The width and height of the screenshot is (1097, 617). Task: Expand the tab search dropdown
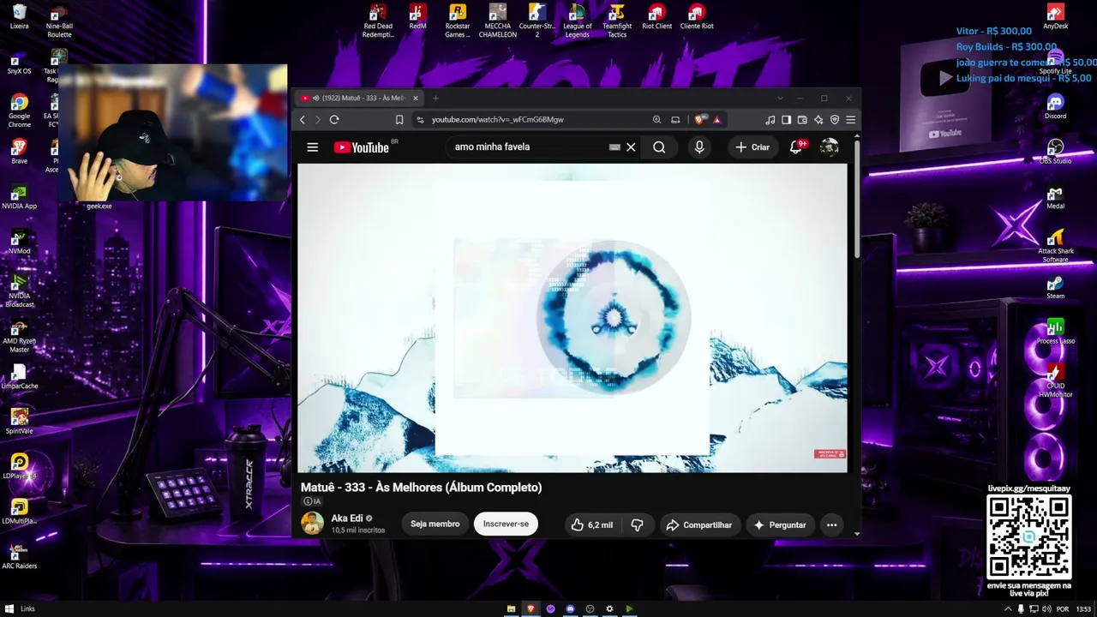[780, 98]
